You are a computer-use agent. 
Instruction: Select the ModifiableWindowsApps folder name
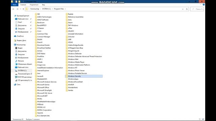(x=46, y=102)
